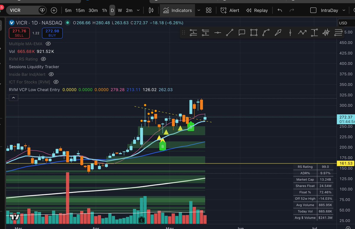Redo the chart action
Viewport: 355px width, 229px height.
pos(292,10)
